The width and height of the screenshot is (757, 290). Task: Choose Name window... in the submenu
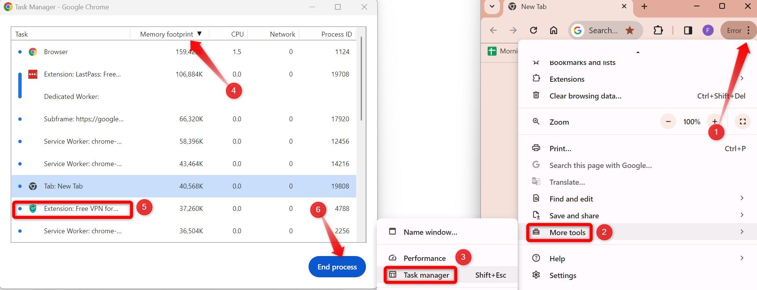(x=447, y=232)
